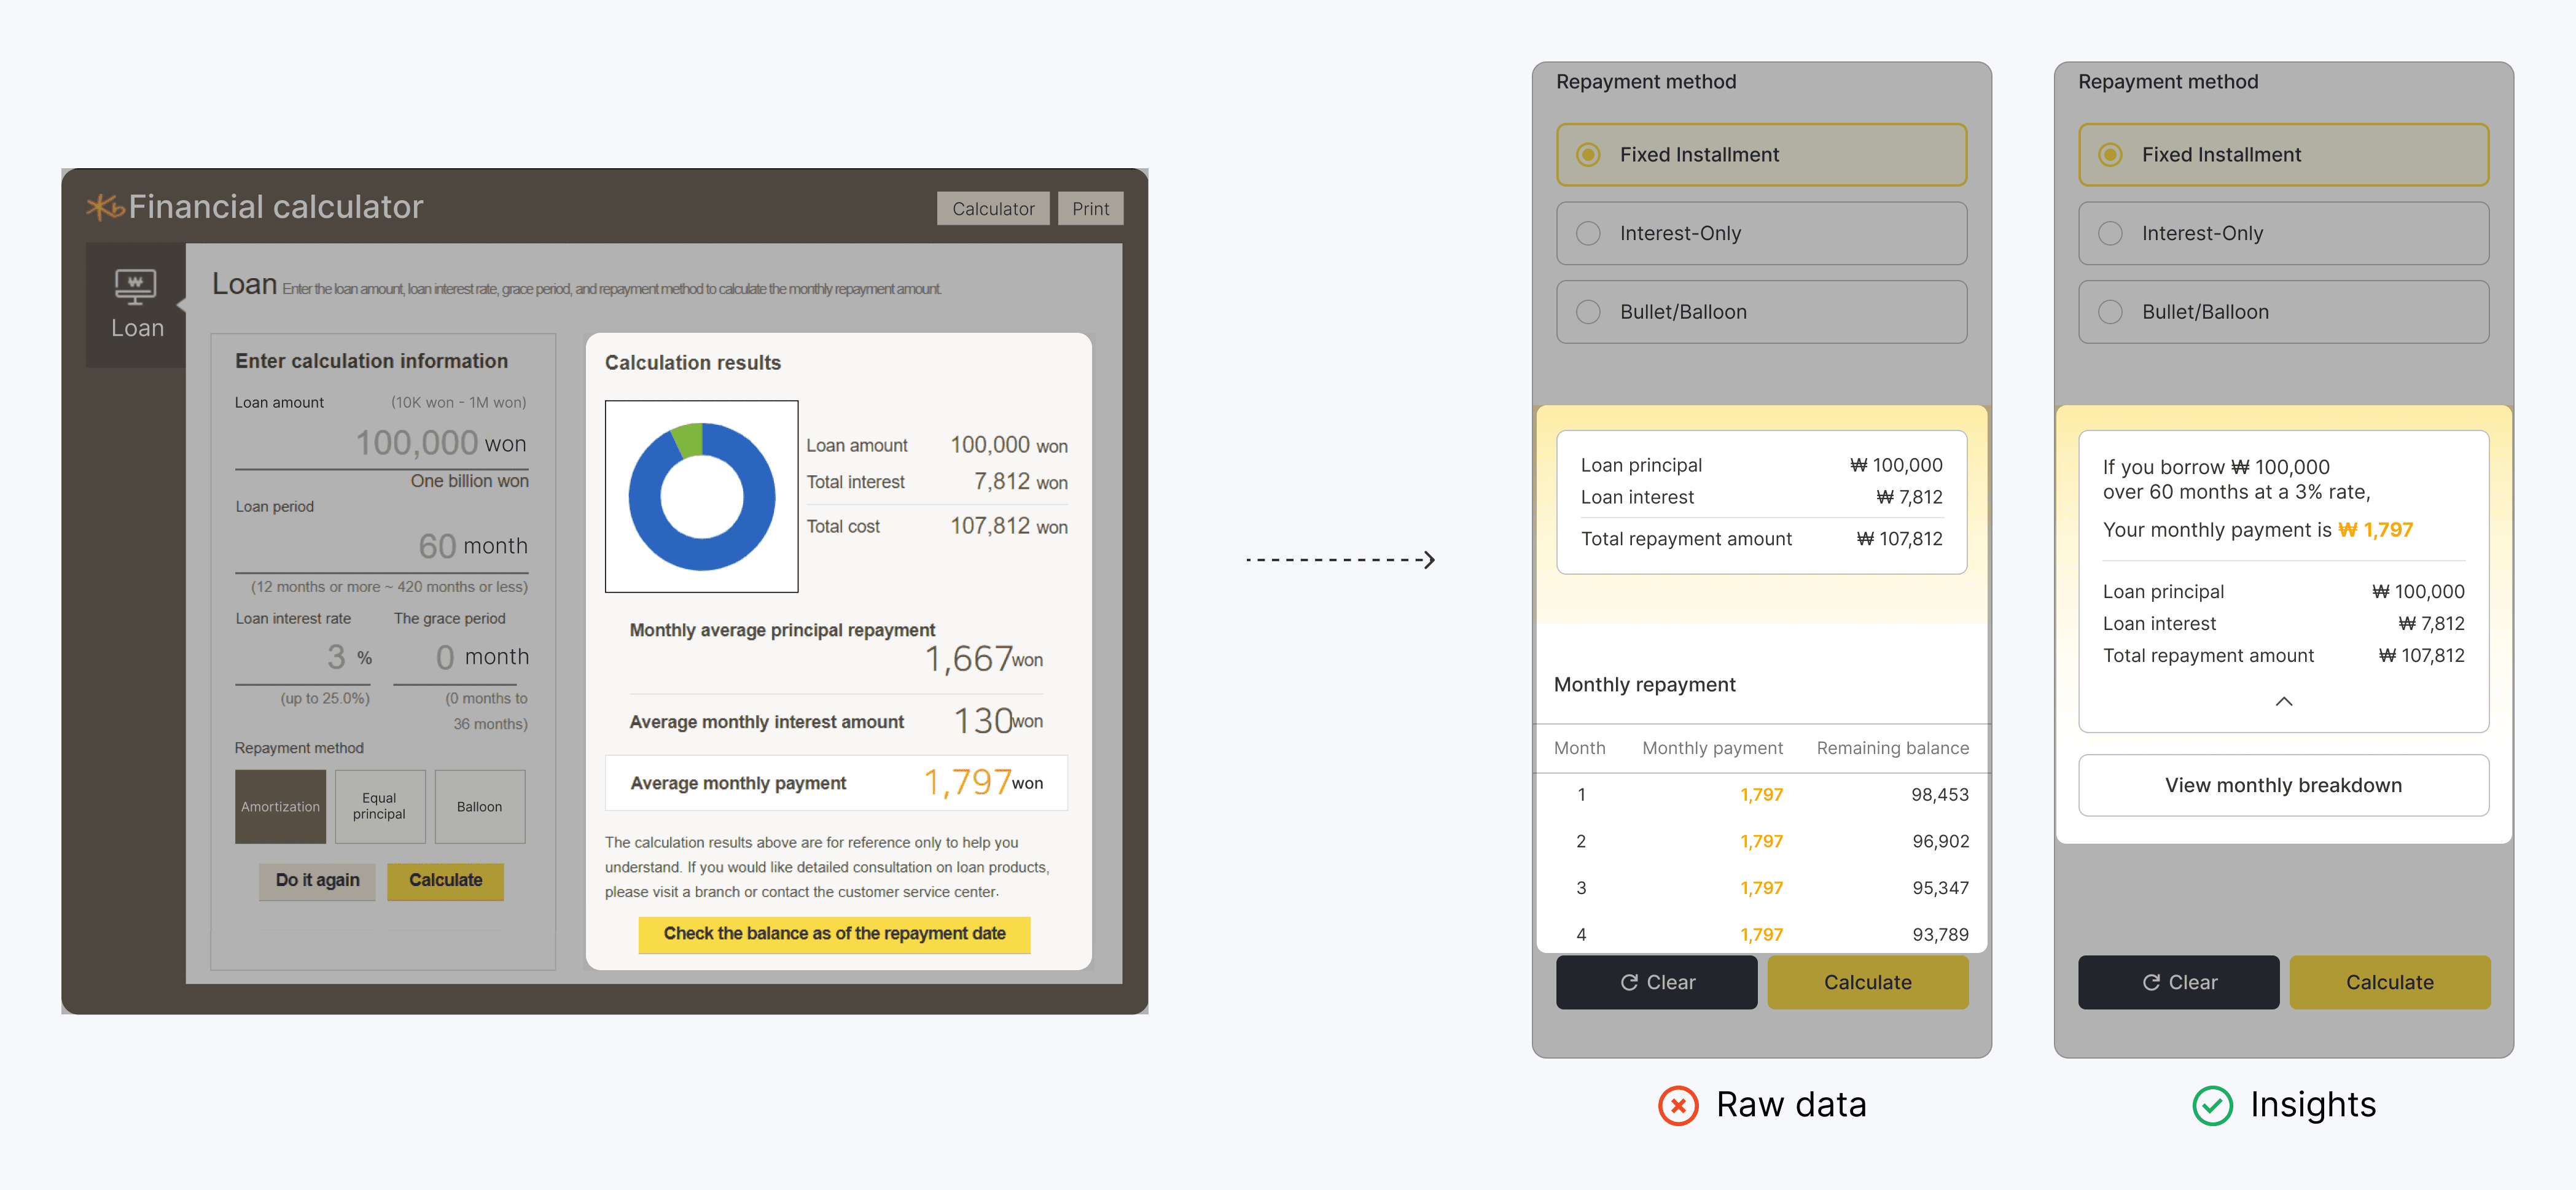Collapse summary card with up chevron
Viewport: 2576px width, 1190px height.
2283,701
